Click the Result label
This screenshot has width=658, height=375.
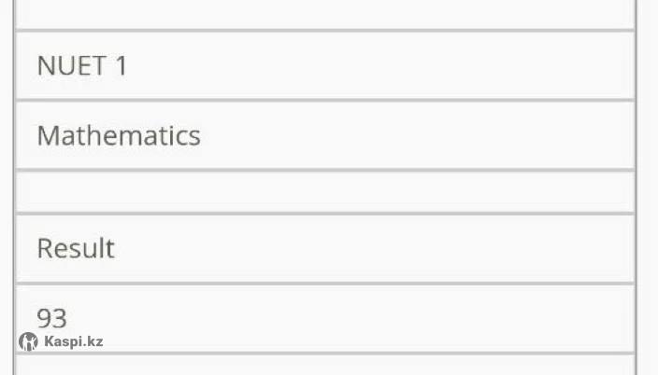76,249
